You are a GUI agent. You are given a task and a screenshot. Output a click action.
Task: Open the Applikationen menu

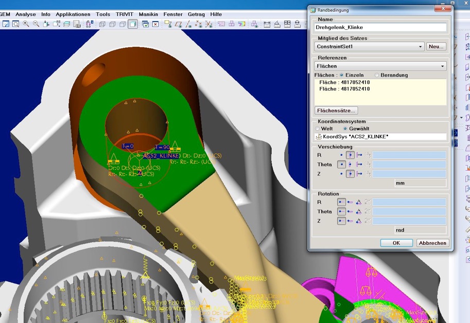pos(73,14)
